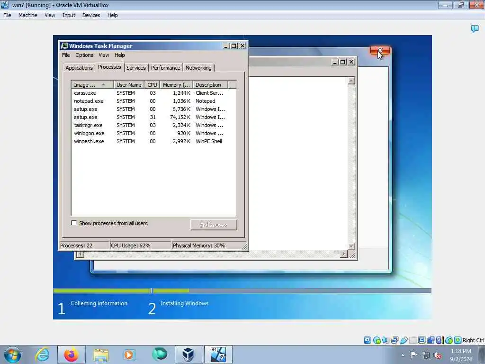The height and width of the screenshot is (364, 485).
Task: Switch to the Services tab
Action: tap(136, 68)
